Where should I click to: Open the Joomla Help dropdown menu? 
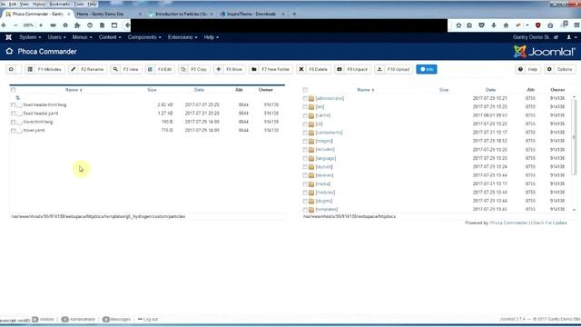click(x=212, y=37)
